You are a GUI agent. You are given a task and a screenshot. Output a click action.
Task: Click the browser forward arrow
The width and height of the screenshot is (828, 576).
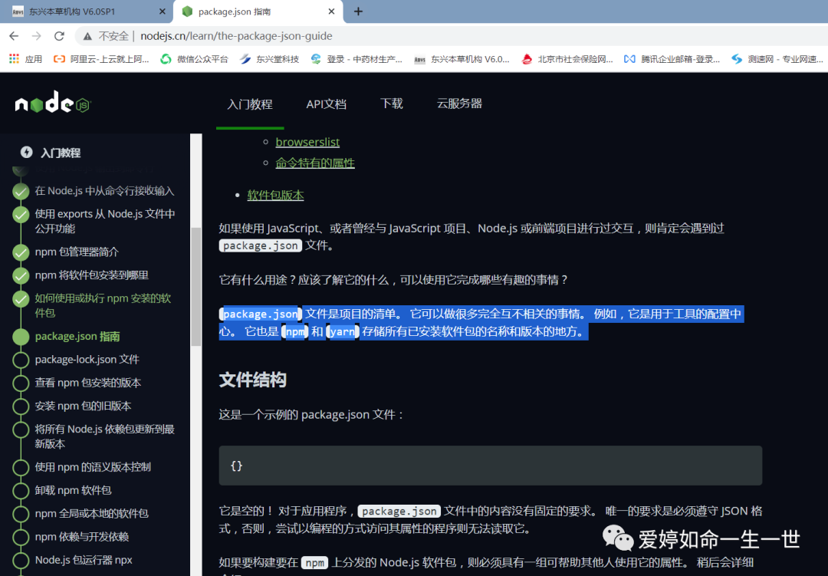click(x=37, y=36)
